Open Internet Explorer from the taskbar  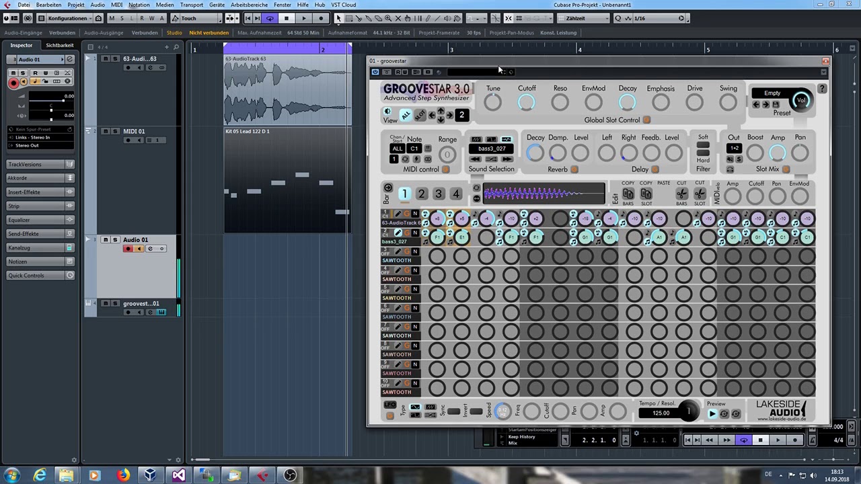(40, 476)
